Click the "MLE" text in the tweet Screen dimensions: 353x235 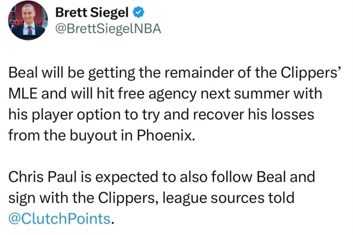click(x=23, y=94)
